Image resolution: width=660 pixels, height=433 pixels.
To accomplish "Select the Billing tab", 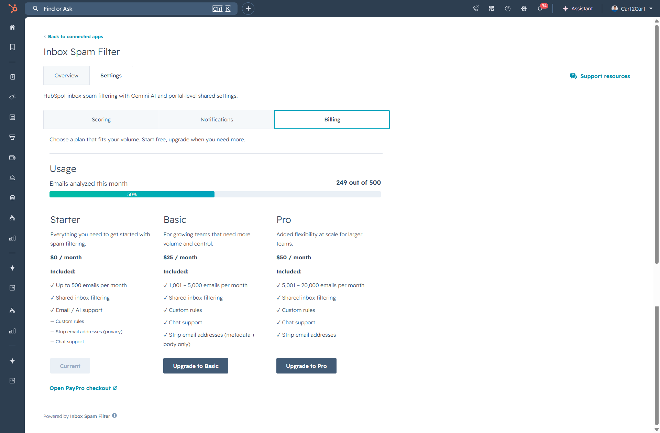I will click(x=332, y=119).
